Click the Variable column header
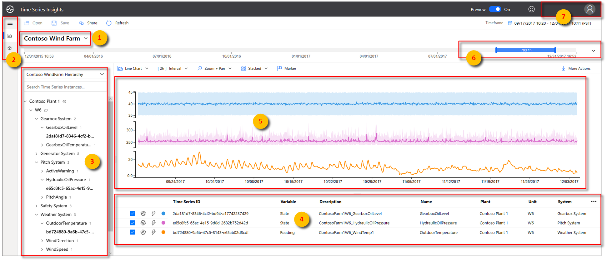The width and height of the screenshot is (607, 261). click(288, 202)
